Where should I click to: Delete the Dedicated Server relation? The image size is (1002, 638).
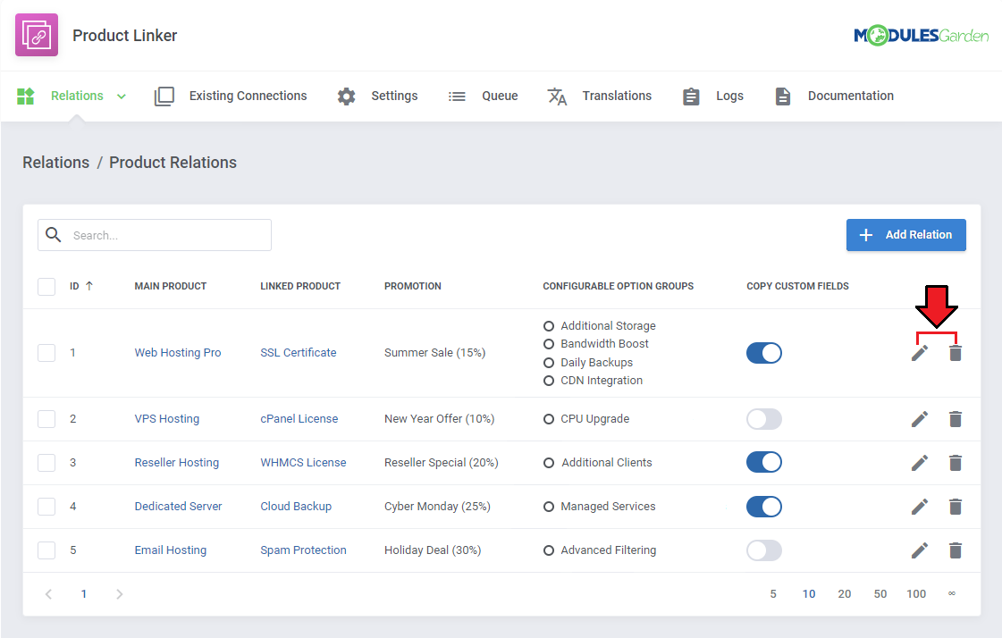(x=956, y=507)
